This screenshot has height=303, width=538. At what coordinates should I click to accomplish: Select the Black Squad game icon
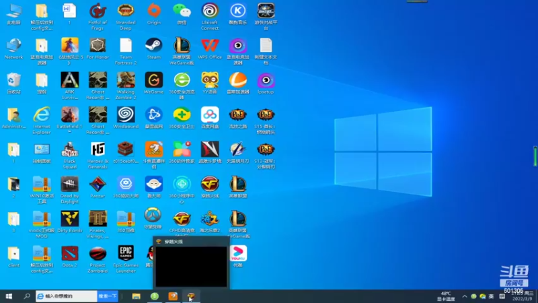[x=70, y=156]
